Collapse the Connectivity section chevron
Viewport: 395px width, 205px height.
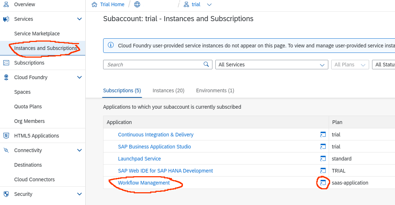click(79, 150)
